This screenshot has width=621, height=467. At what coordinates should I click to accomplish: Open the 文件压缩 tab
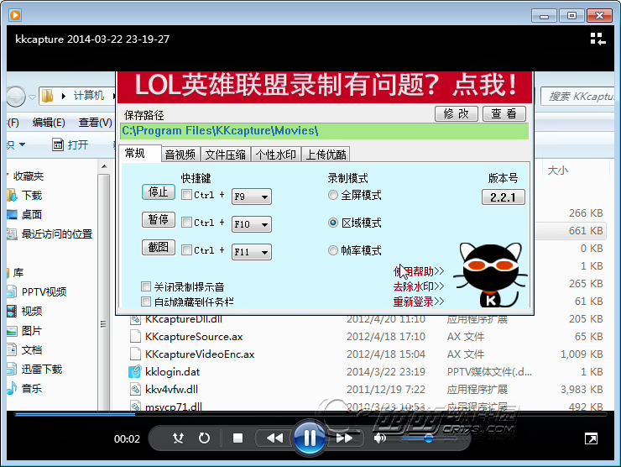tap(226, 155)
